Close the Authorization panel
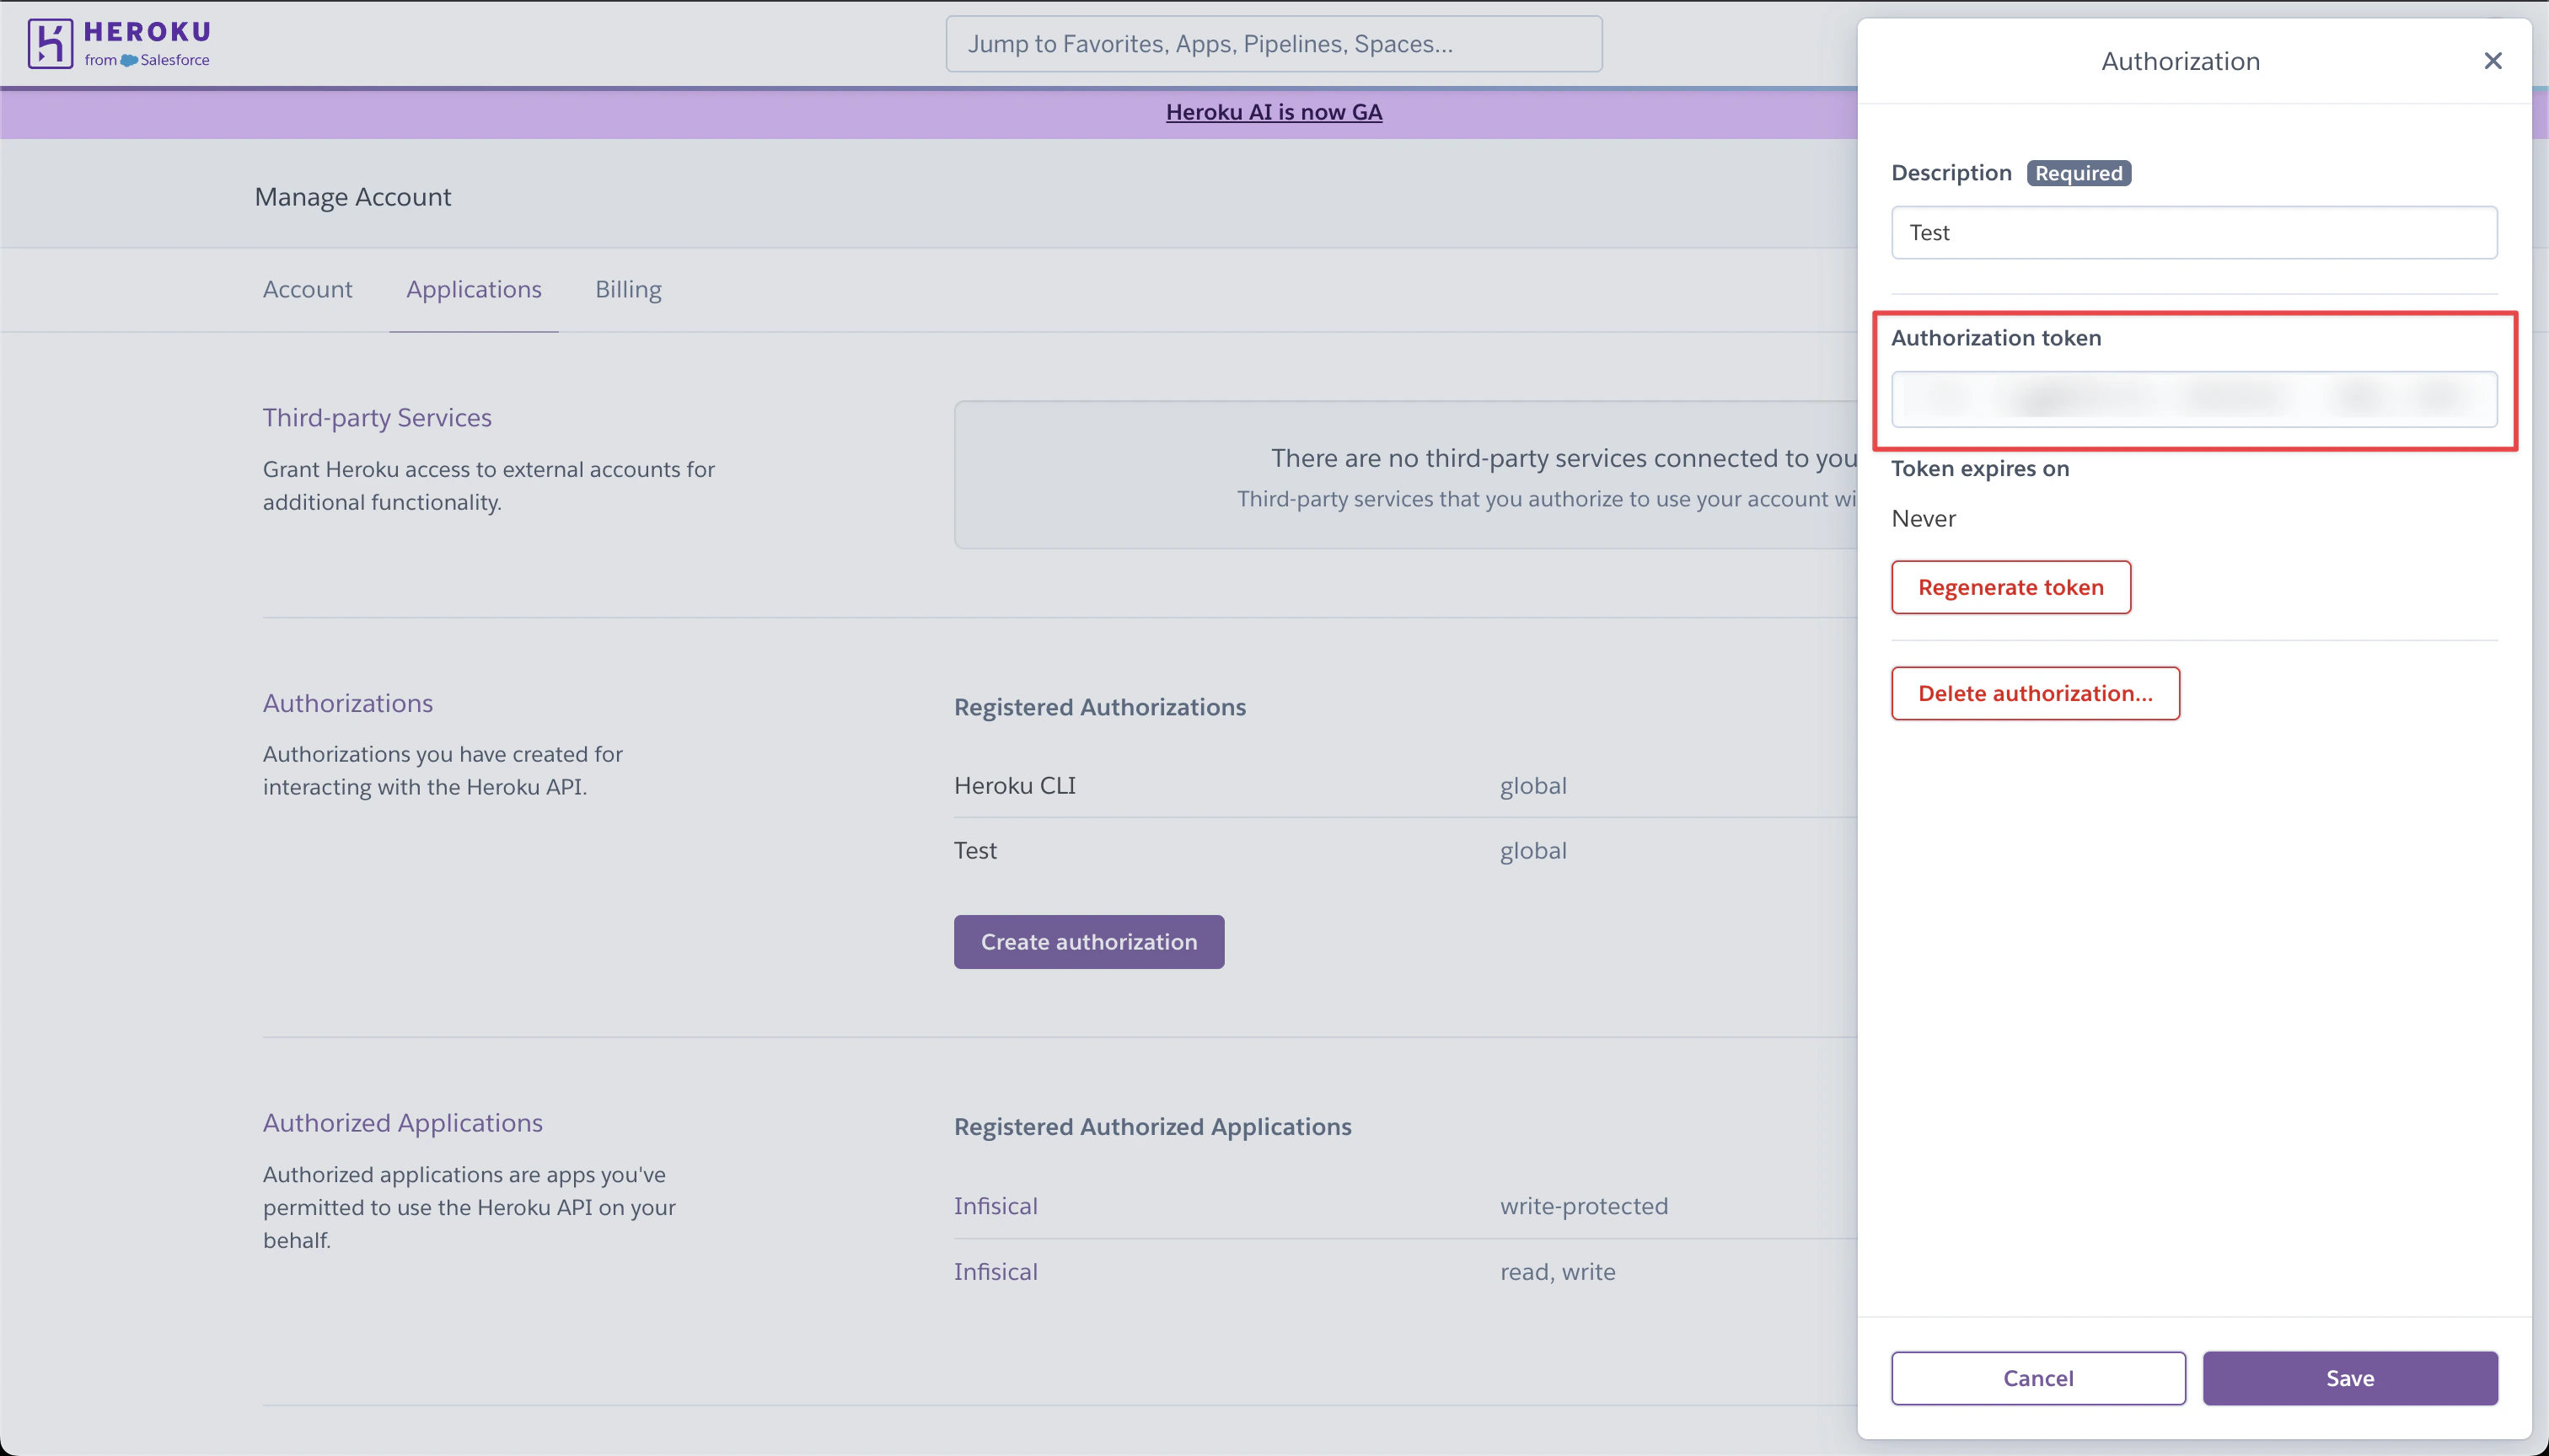The image size is (2549, 1456). tap(2493, 61)
